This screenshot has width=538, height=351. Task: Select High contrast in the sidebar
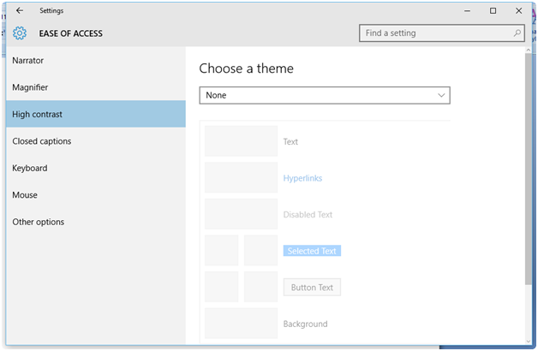(37, 114)
